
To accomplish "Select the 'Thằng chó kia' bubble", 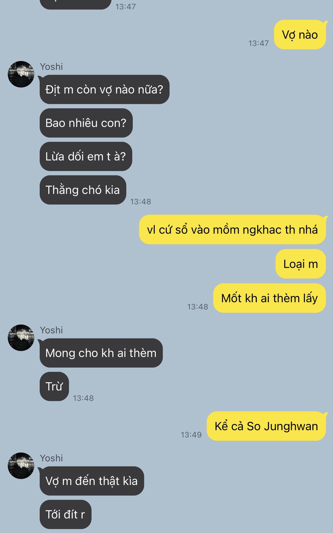I will [83, 190].
